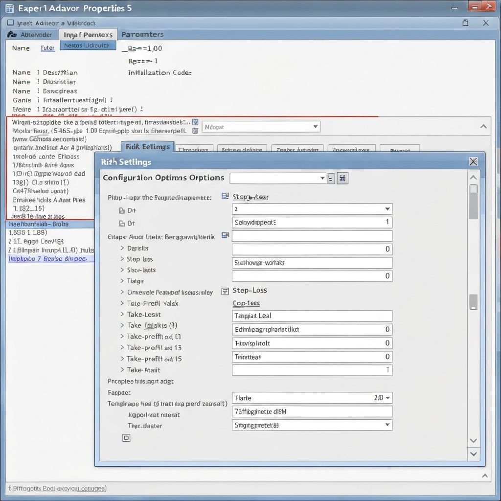The height and width of the screenshot is (501, 501).
Task: Click the Step-Loss settings icon
Action: 225,291
